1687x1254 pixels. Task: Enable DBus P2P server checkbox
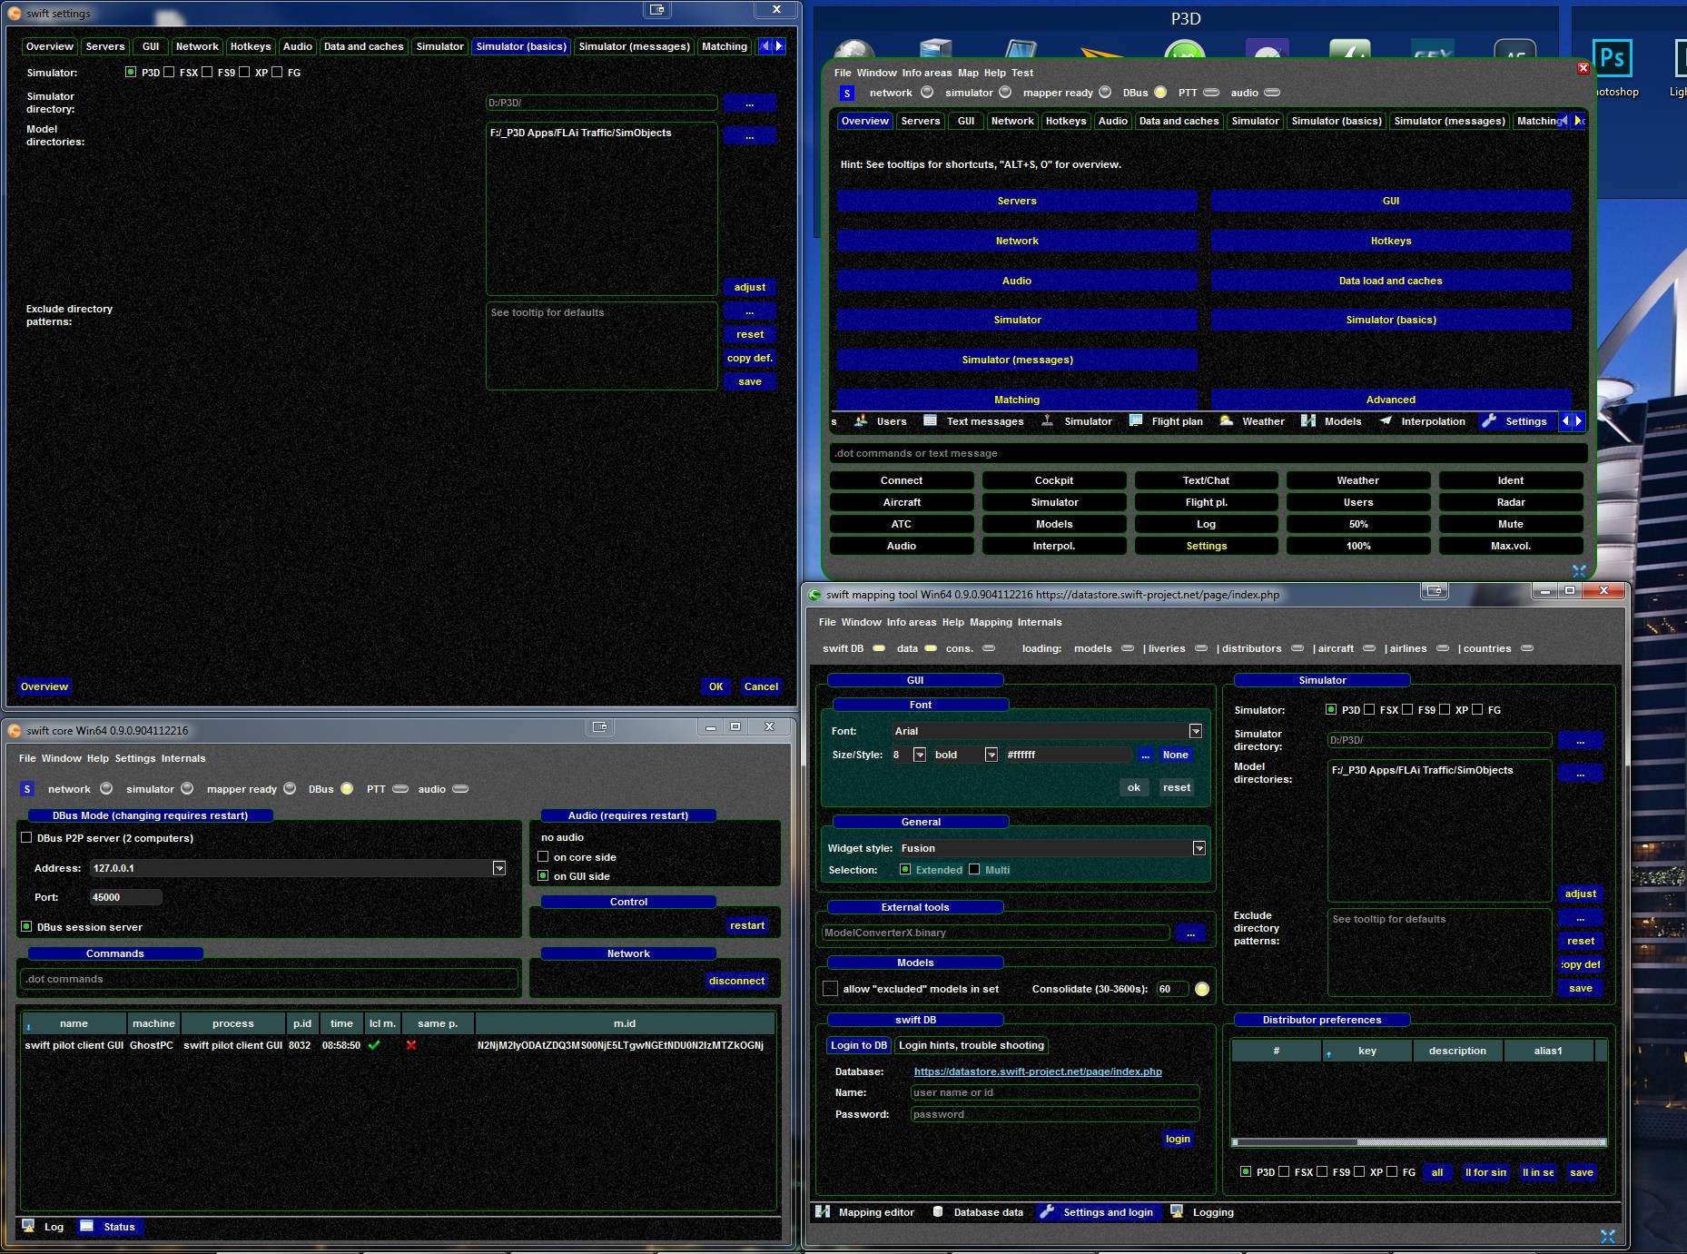pyautogui.click(x=26, y=838)
